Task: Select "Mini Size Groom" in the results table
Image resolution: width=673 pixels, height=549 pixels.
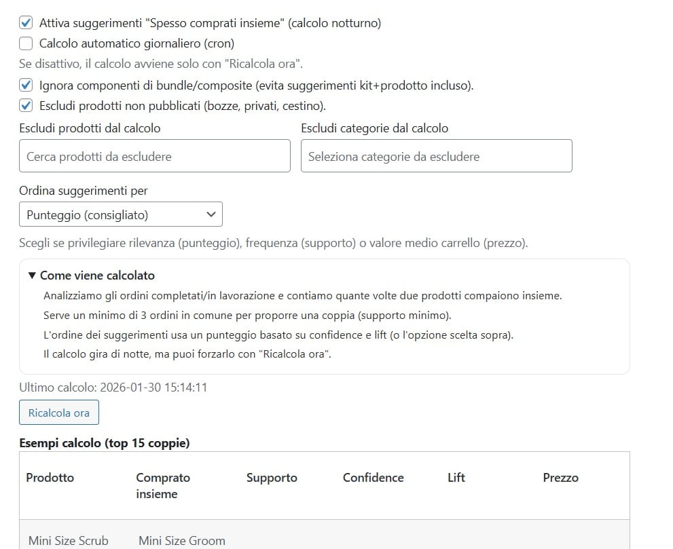Action: pyautogui.click(x=181, y=541)
